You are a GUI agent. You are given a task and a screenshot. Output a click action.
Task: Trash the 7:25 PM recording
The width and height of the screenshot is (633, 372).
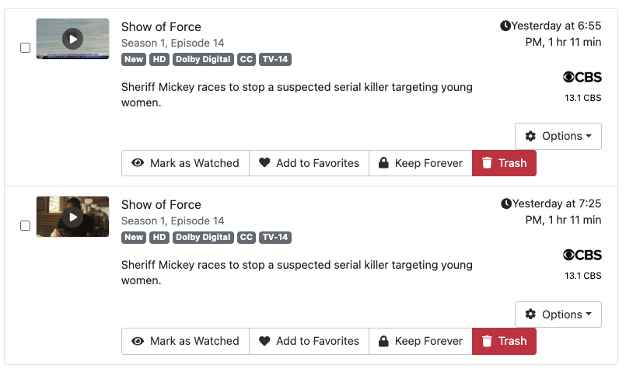tap(504, 341)
